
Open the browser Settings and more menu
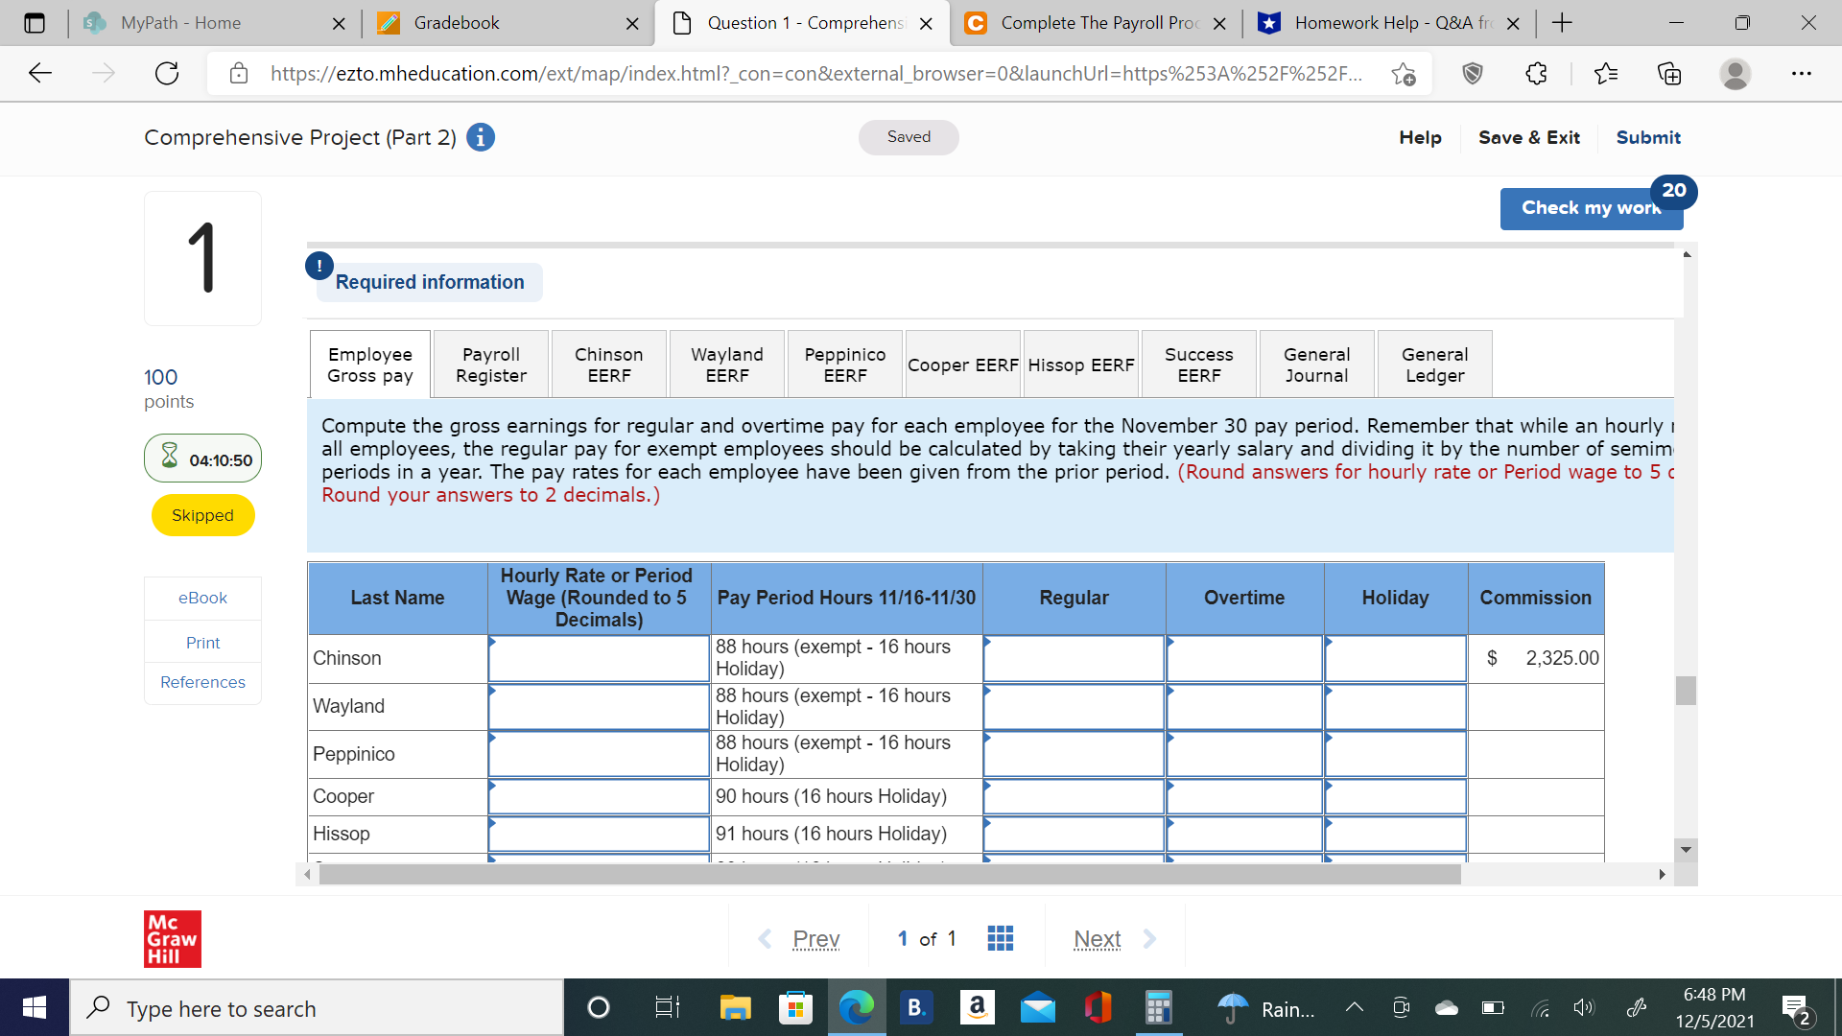pos(1802,73)
